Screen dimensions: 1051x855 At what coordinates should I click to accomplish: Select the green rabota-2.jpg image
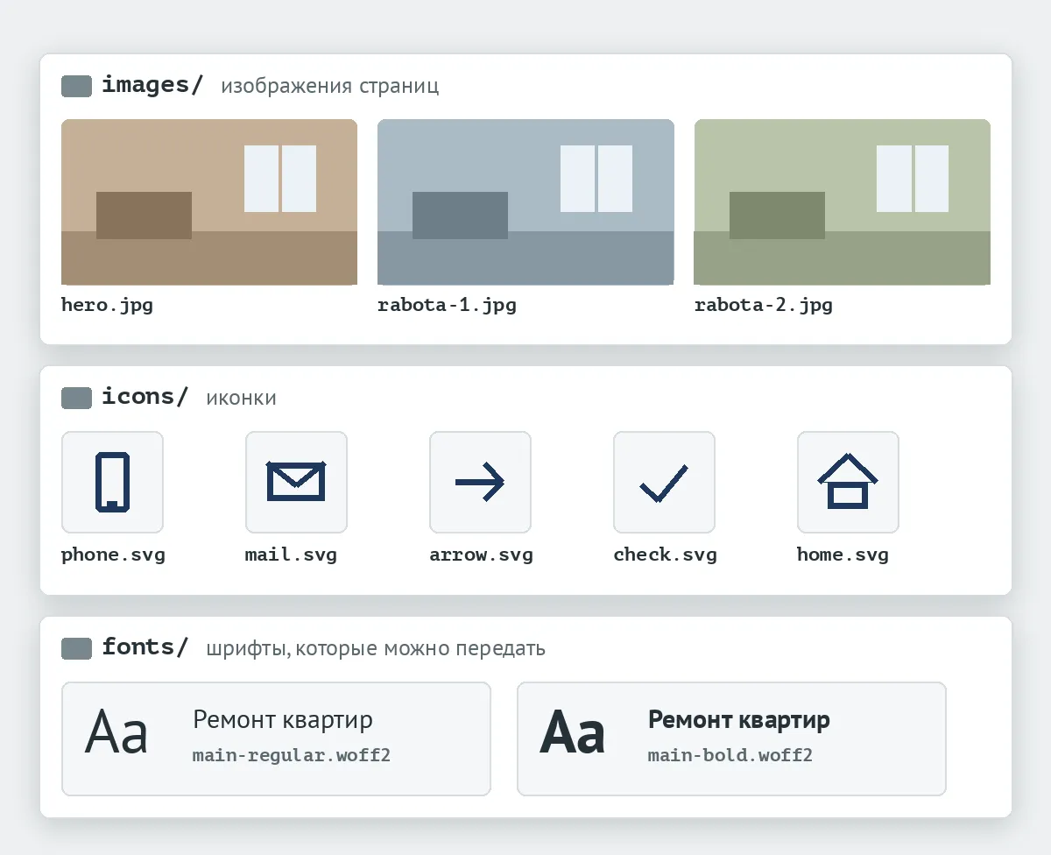coord(843,202)
